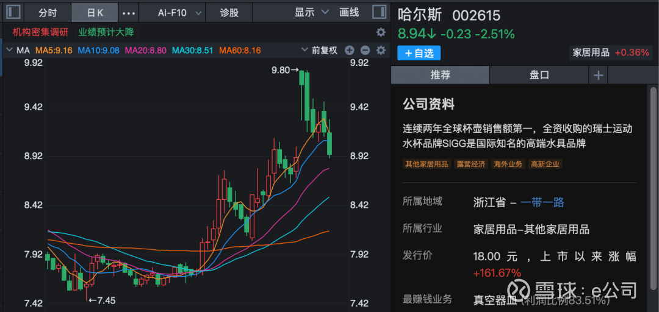This screenshot has width=659, height=312.
Task: Click the MA10:9.08 indicator label
Action: tap(99, 51)
